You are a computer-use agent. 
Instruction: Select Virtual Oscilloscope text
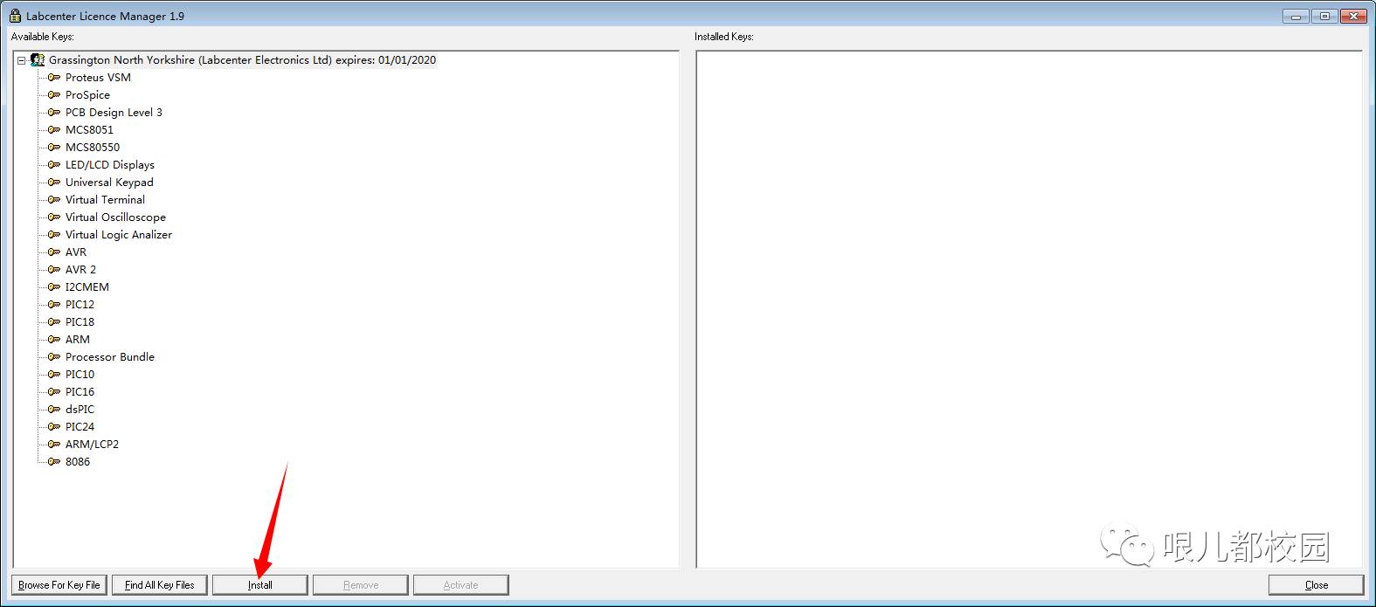[115, 217]
